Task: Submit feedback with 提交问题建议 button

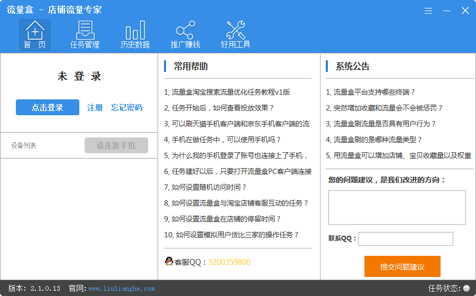Action: [402, 266]
